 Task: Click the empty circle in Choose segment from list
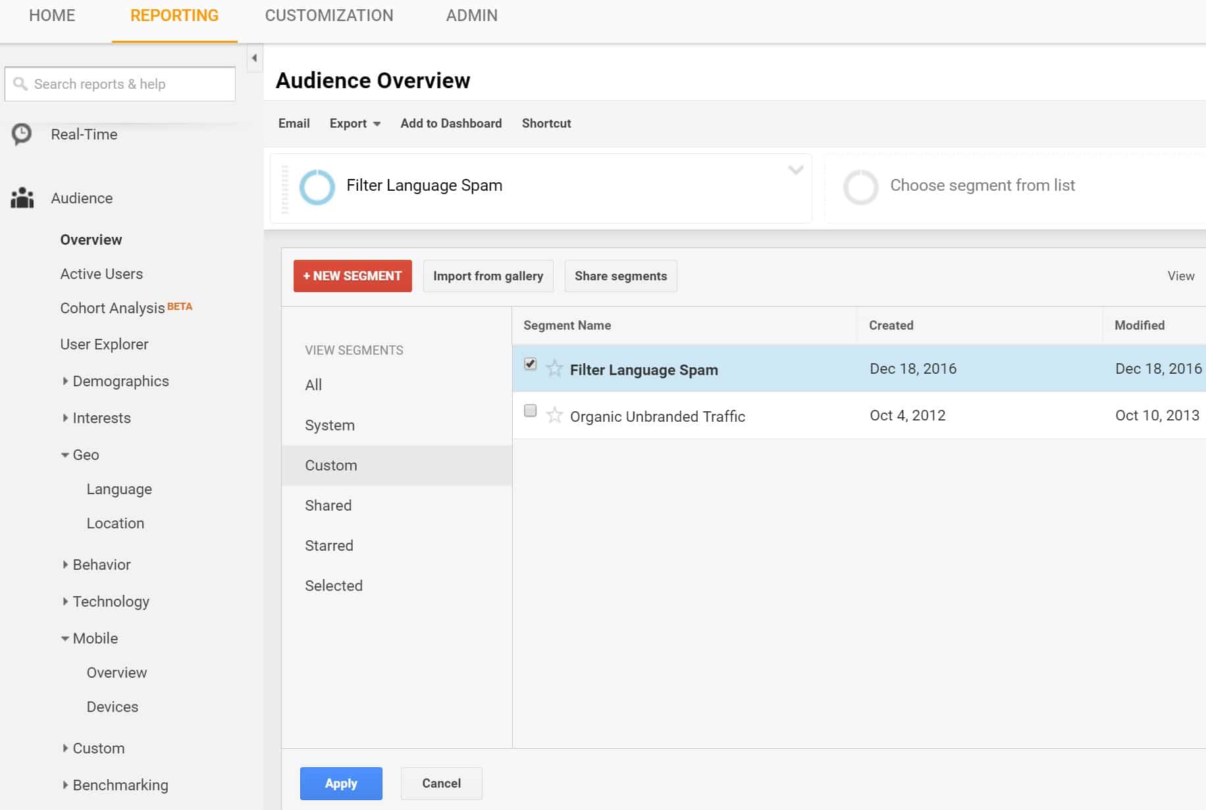click(x=860, y=187)
